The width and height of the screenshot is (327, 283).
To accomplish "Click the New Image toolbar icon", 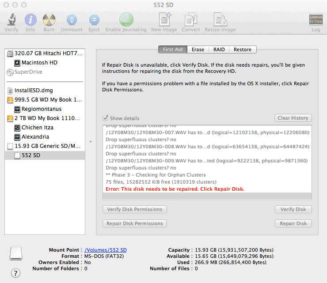I will point(165,20).
